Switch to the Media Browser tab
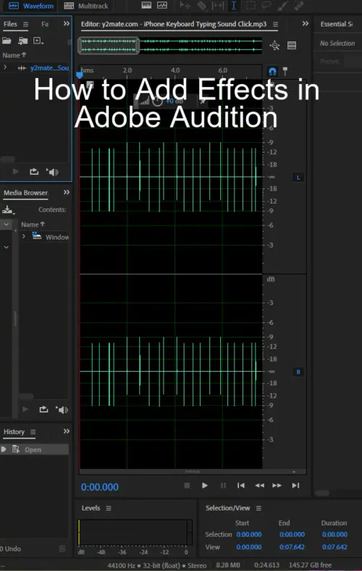This screenshot has height=571, width=362. click(25, 193)
